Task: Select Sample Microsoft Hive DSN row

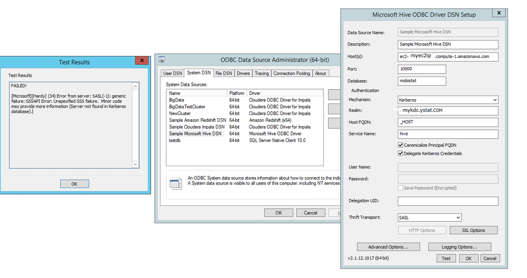Action: pyautogui.click(x=245, y=134)
